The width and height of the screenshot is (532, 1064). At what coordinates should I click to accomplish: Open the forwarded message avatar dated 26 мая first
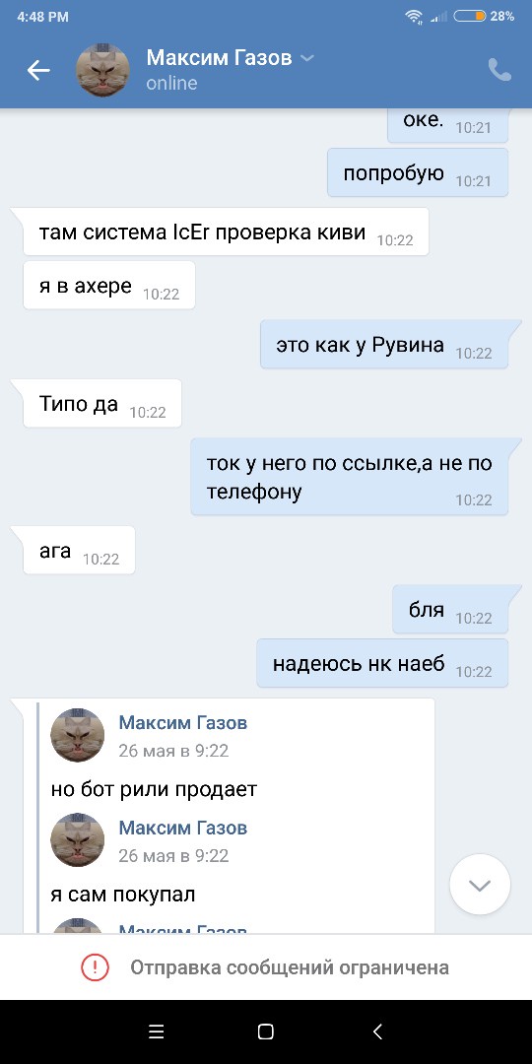[x=78, y=736]
